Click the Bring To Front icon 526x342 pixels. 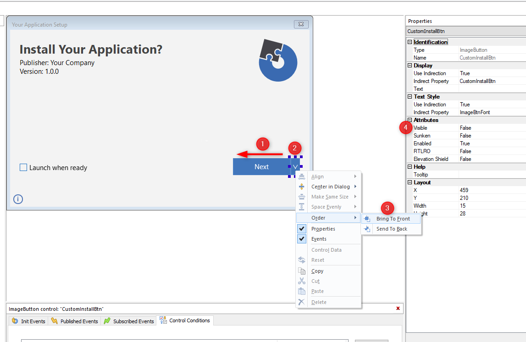pyautogui.click(x=367, y=219)
